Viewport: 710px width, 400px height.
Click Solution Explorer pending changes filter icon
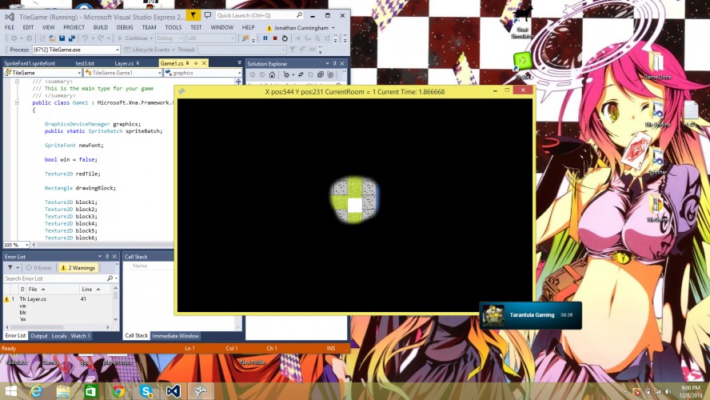point(285,74)
